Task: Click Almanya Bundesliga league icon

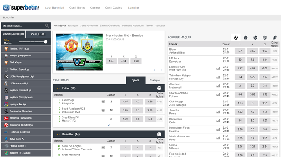Action: pos(6,118)
